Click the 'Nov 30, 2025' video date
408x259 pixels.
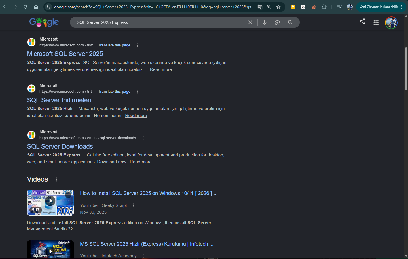93,212
